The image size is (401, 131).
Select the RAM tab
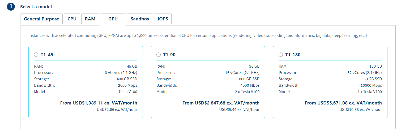point(90,19)
